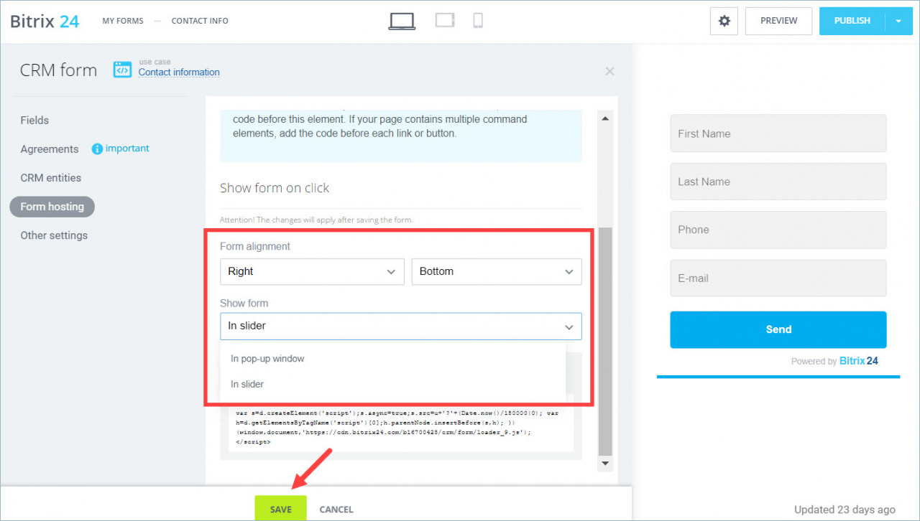920x521 pixels.
Task: Click the Publish button
Action: tap(852, 22)
